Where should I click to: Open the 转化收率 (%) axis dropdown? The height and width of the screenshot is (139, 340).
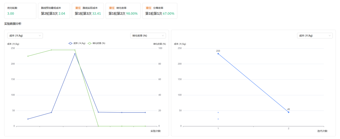(148, 36)
